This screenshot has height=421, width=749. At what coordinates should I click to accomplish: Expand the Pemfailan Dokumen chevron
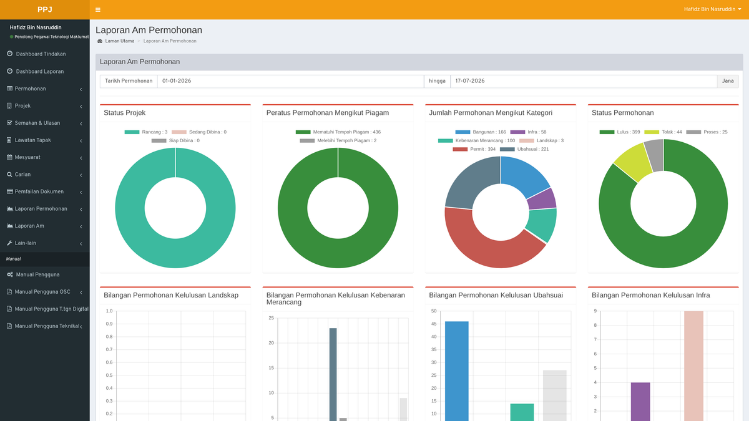pos(81,192)
